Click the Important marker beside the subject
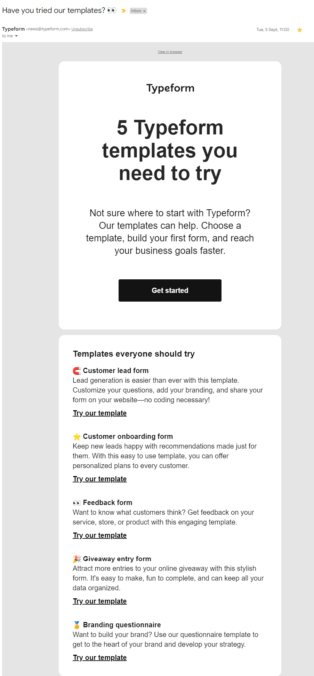Viewport: 314px width, 676px height. (123, 11)
